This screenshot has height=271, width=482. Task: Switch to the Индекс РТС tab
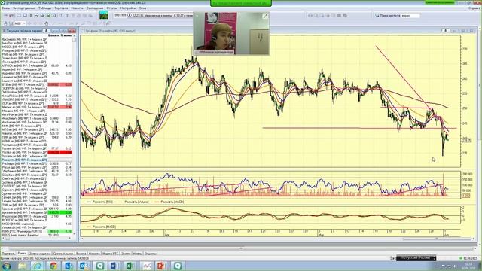111,254
